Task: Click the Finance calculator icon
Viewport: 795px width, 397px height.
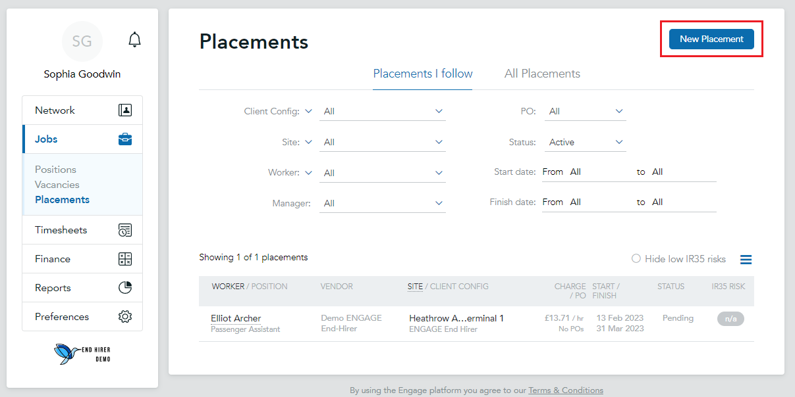Action: (125, 259)
